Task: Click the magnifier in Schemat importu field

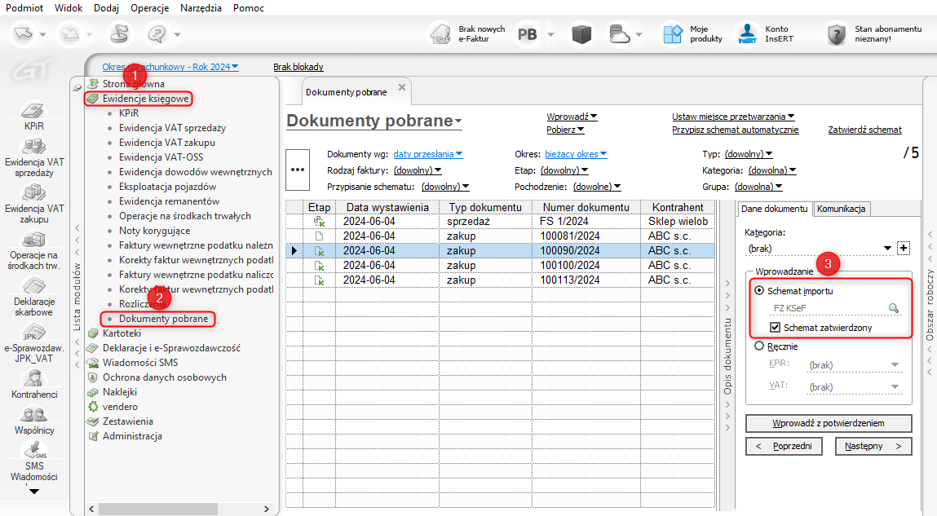Action: 893,308
